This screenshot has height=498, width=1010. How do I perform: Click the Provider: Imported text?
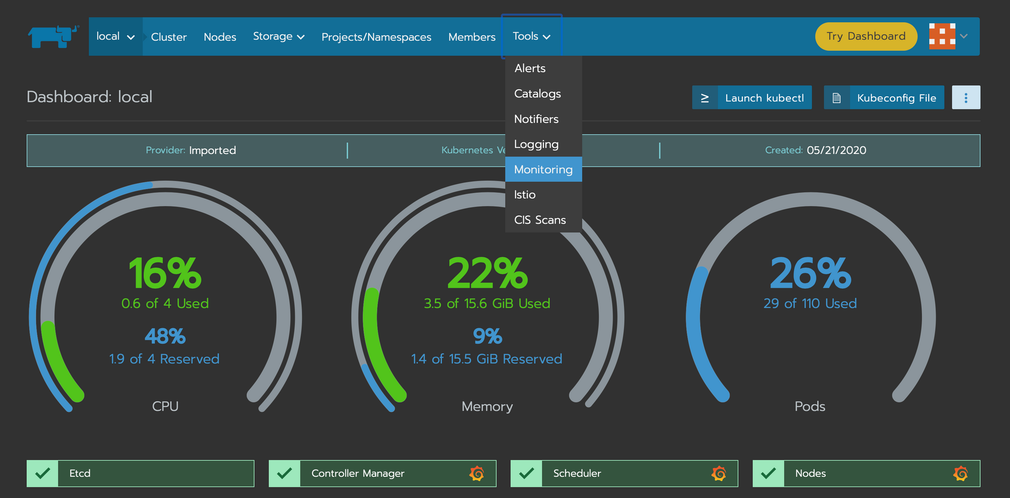point(191,150)
